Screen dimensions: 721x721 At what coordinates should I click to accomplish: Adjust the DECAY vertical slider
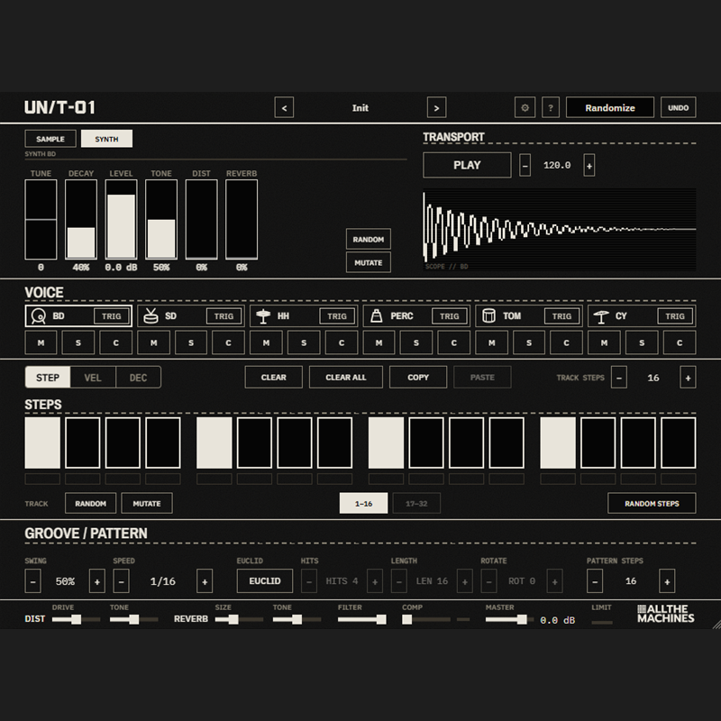click(81, 220)
